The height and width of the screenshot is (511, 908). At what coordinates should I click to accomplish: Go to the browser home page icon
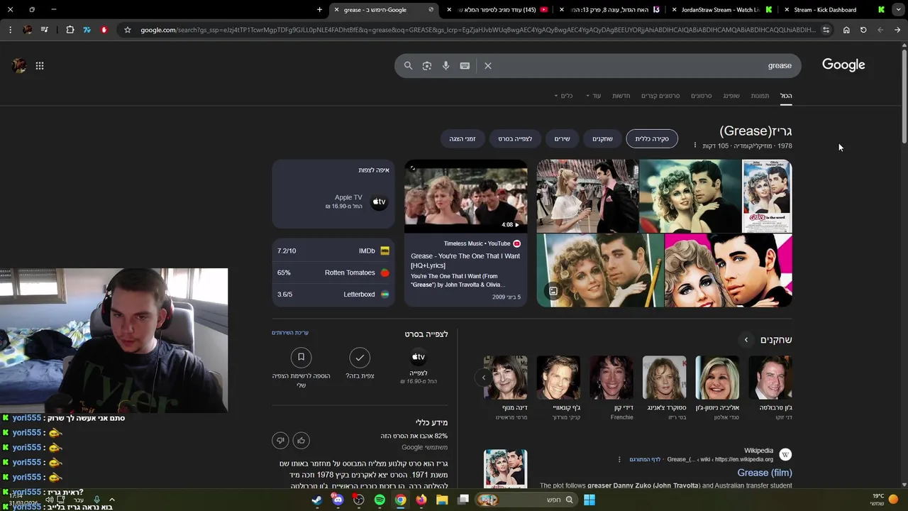point(846,30)
